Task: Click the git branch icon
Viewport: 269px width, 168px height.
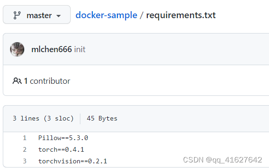Action: click(17, 15)
